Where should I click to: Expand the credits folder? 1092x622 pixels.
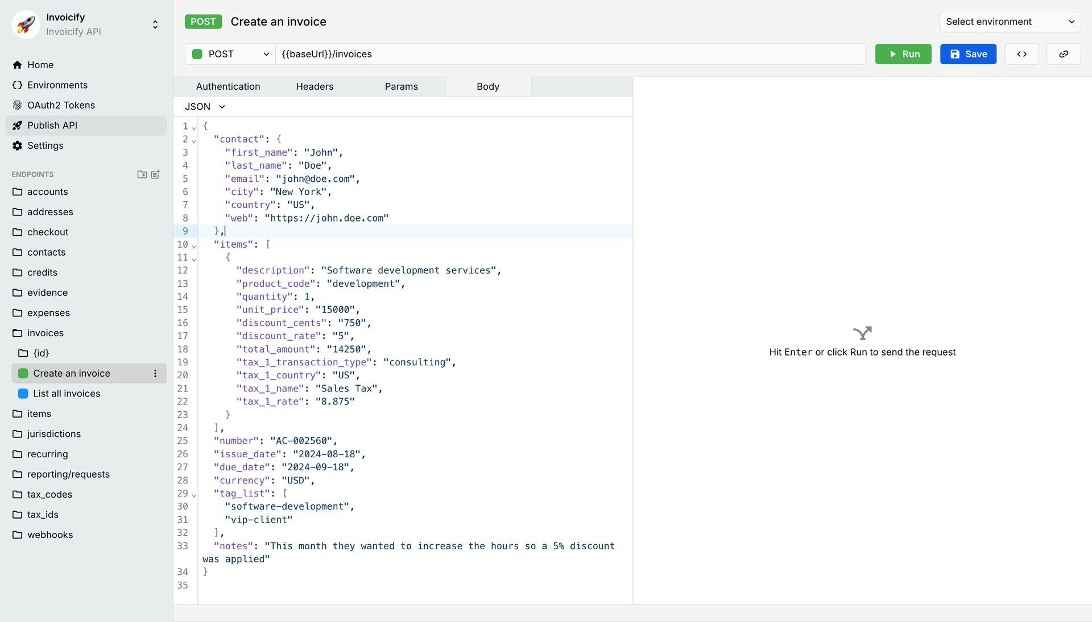click(86, 273)
